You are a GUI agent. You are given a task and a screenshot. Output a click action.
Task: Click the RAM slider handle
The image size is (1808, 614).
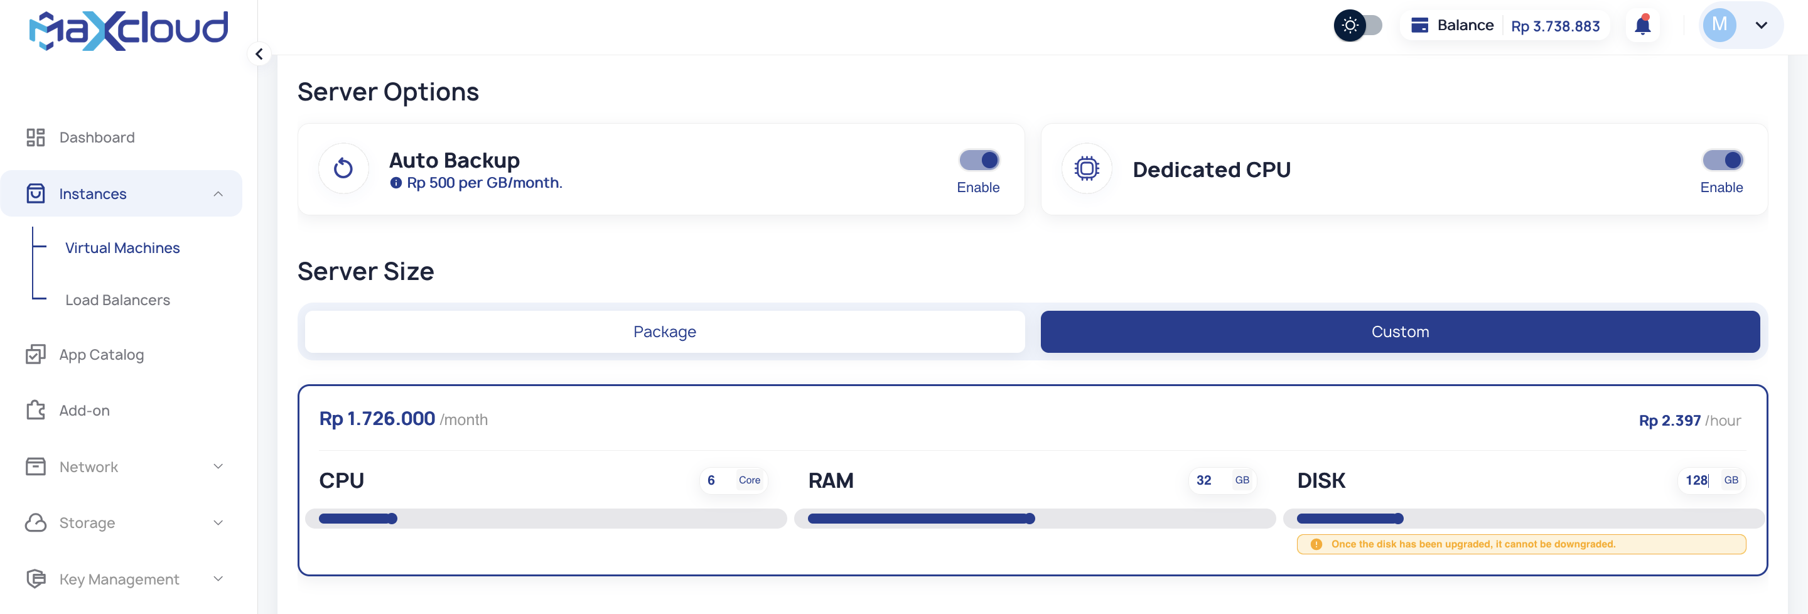(1030, 519)
